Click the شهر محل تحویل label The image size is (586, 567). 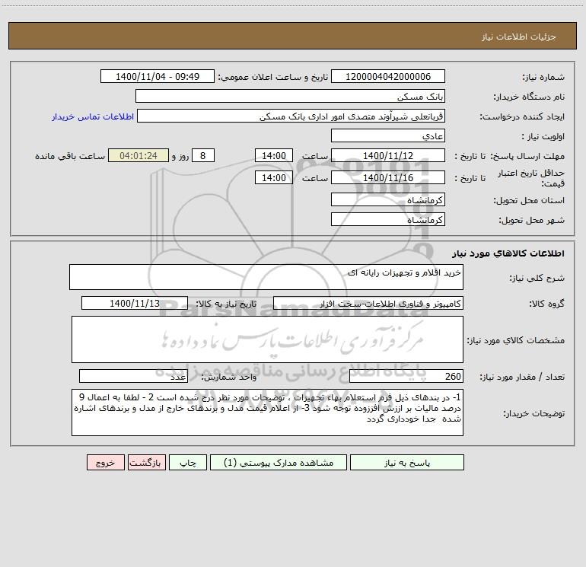tap(532, 220)
